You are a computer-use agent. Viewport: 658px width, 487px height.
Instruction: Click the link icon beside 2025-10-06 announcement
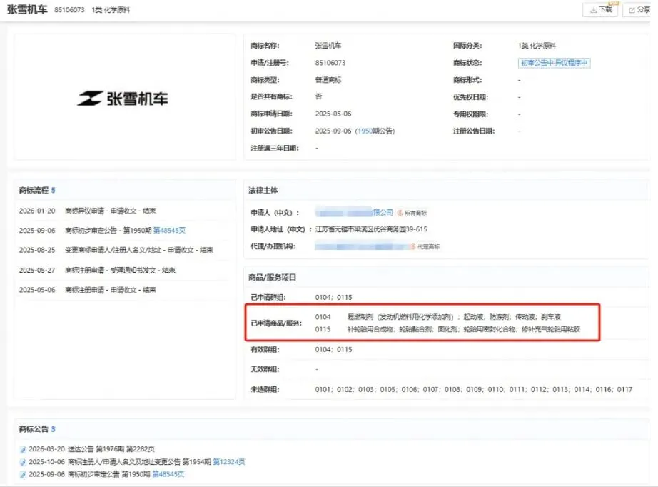23,462
